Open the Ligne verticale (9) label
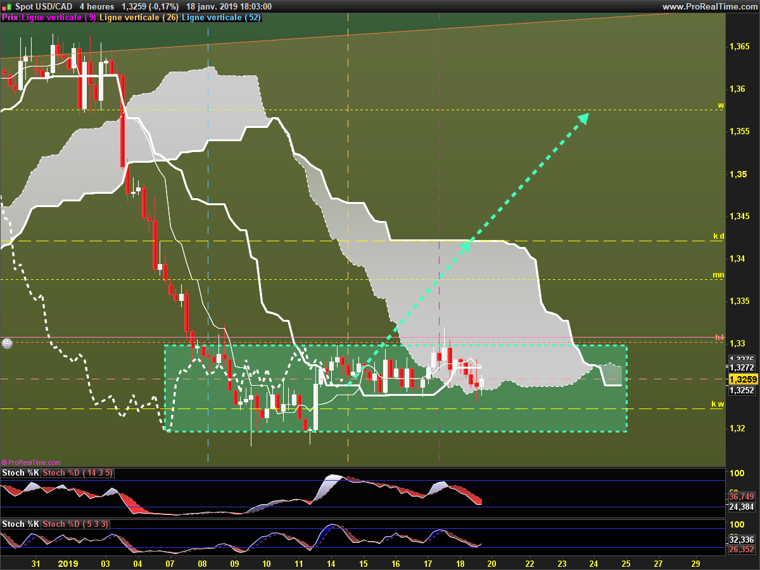Image resolution: width=760 pixels, height=570 pixels. pos(59,18)
